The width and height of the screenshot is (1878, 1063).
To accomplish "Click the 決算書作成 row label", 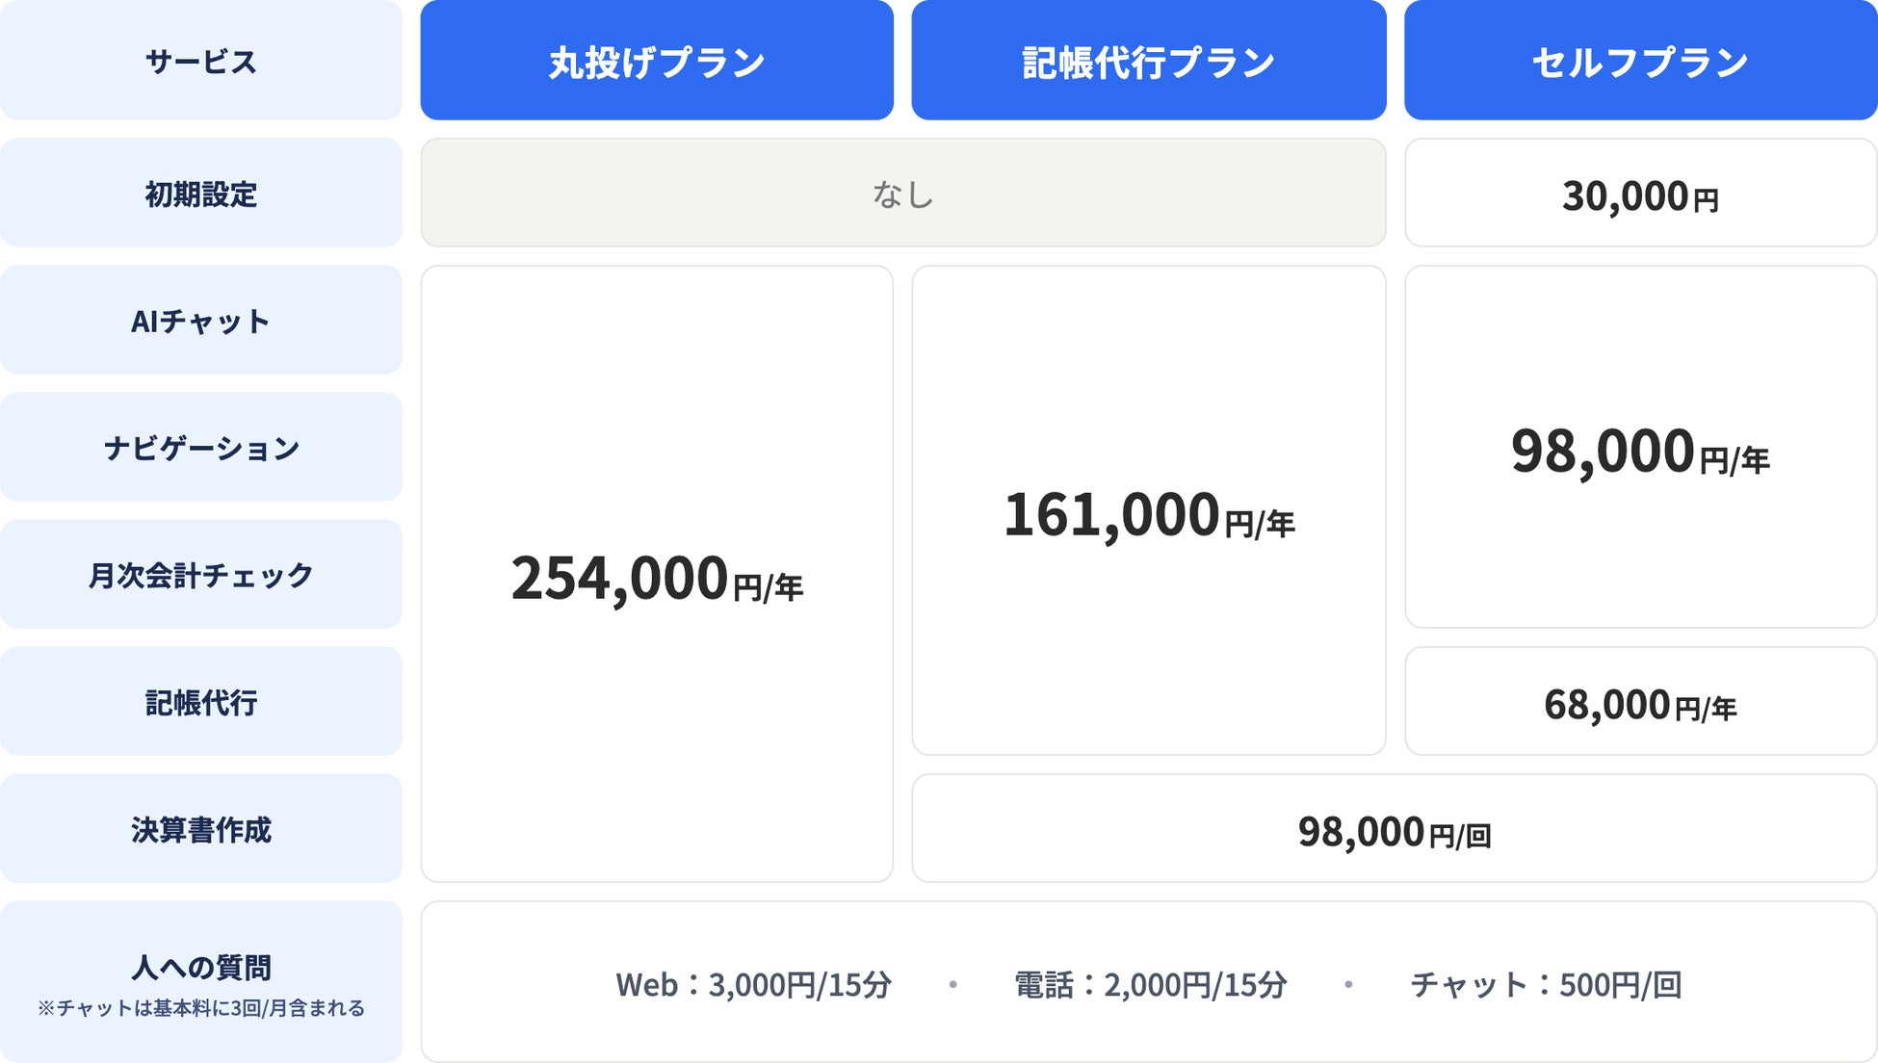I will [x=201, y=828].
